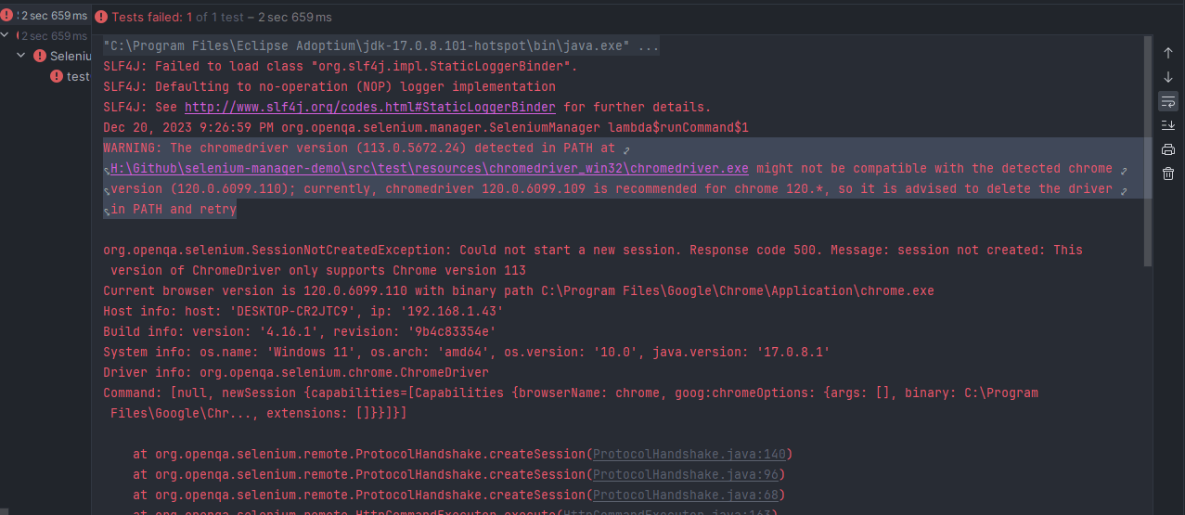Clear console with the trash can icon
This screenshot has width=1185, height=515.
pos(1168,174)
